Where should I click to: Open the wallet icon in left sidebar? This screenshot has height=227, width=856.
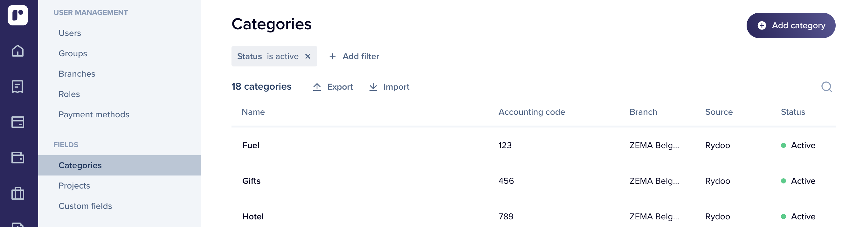pos(17,158)
